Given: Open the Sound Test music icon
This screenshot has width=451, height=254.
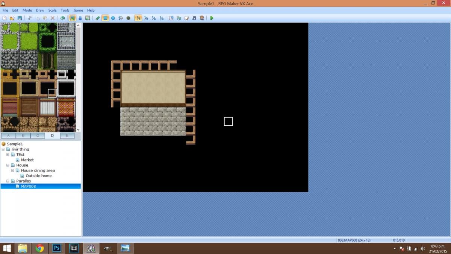Looking at the screenshot, I should click(x=194, y=18).
